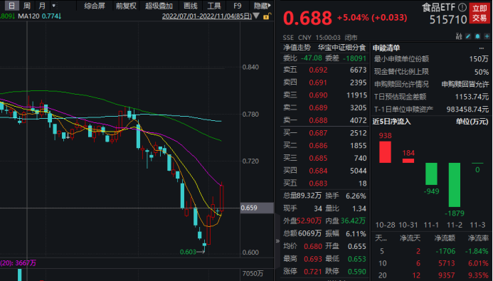Click the info icon beside 食品ETF
Viewport: 493px width, 281px height.
[x=462, y=7]
